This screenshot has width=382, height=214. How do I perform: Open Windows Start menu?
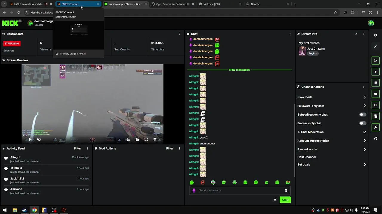[5, 210]
